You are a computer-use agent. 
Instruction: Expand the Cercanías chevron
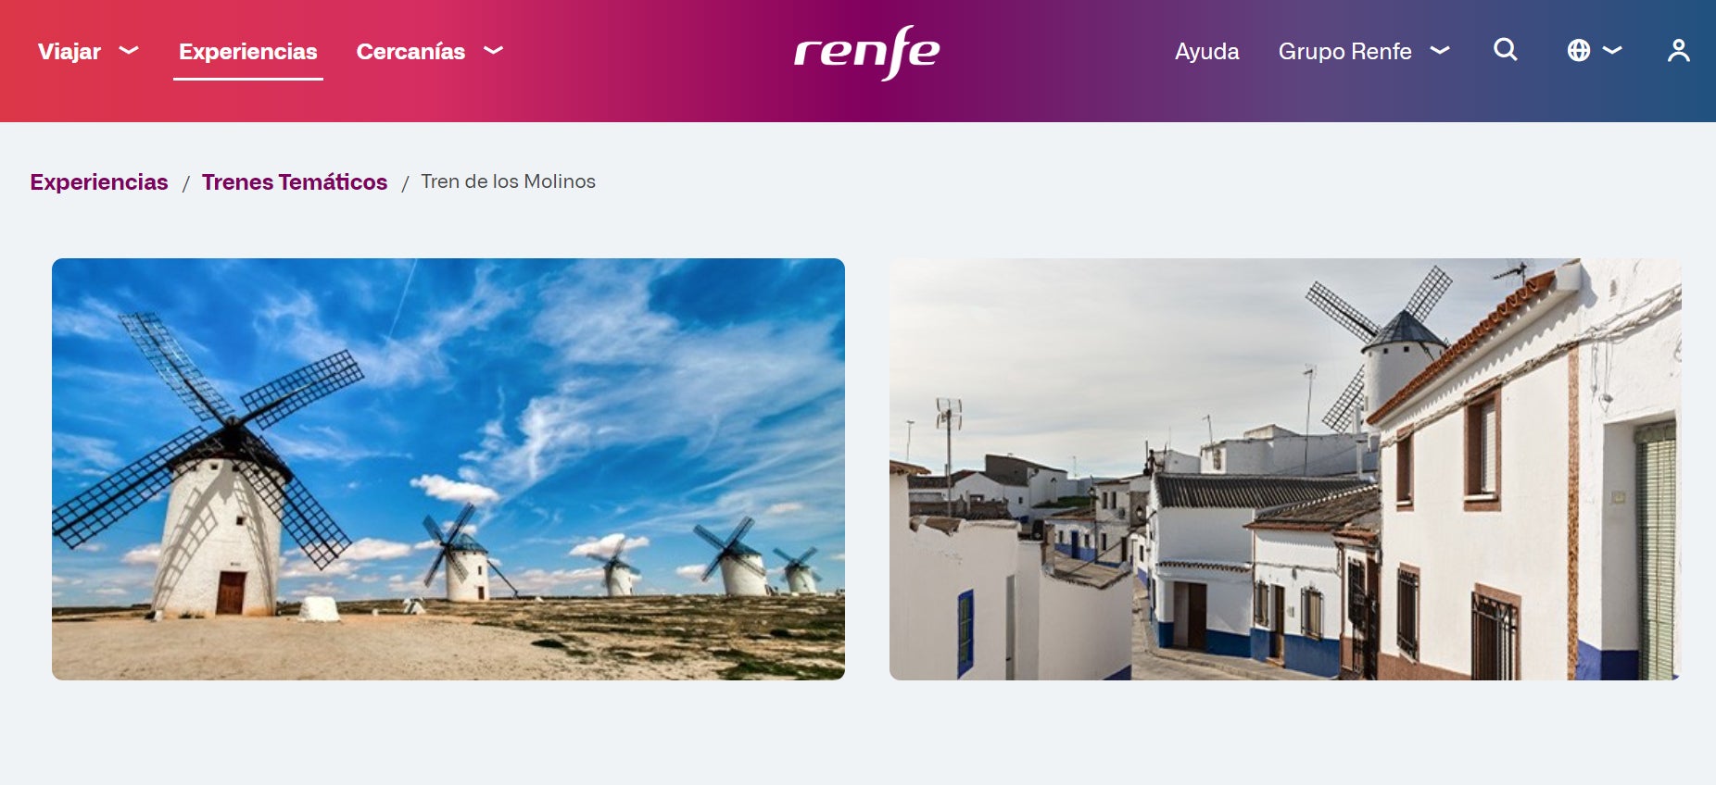[x=494, y=51]
